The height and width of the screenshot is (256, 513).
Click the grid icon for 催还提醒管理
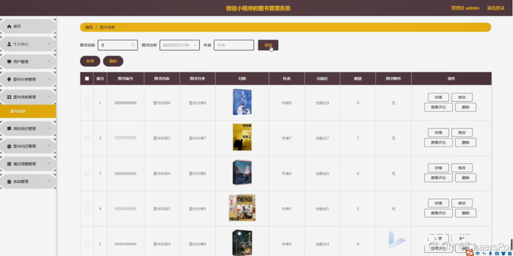[x=9, y=164]
